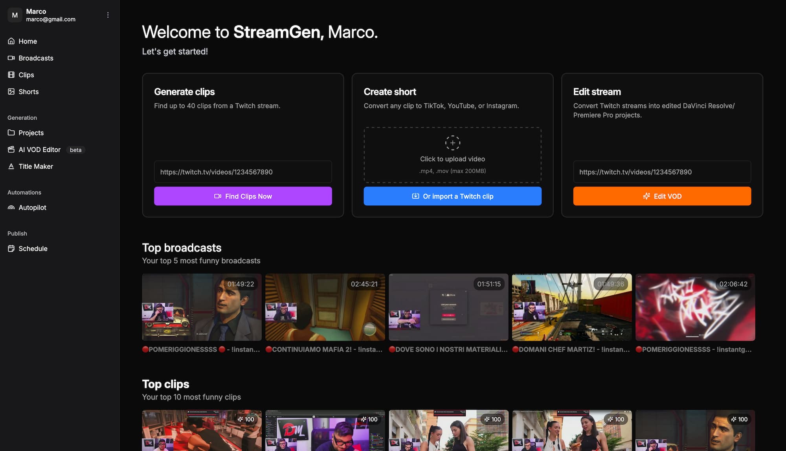Open the 01:49:22 POMERIGGIONESSSS broadcast thumbnail
The height and width of the screenshot is (451, 786).
pos(202,307)
